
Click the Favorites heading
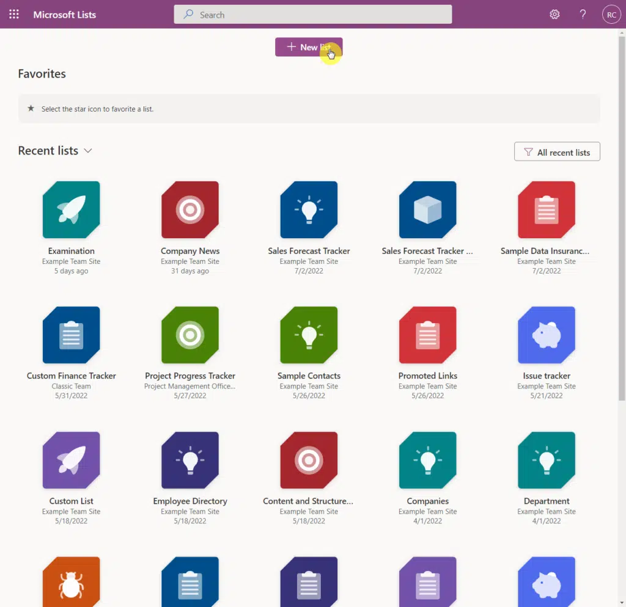(42, 74)
